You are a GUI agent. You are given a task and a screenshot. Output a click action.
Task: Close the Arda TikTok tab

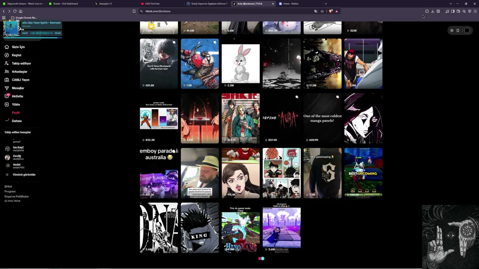273,4
